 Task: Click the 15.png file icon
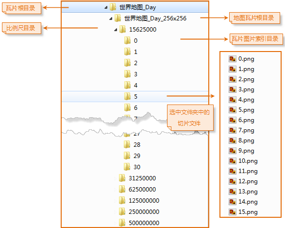(233, 212)
